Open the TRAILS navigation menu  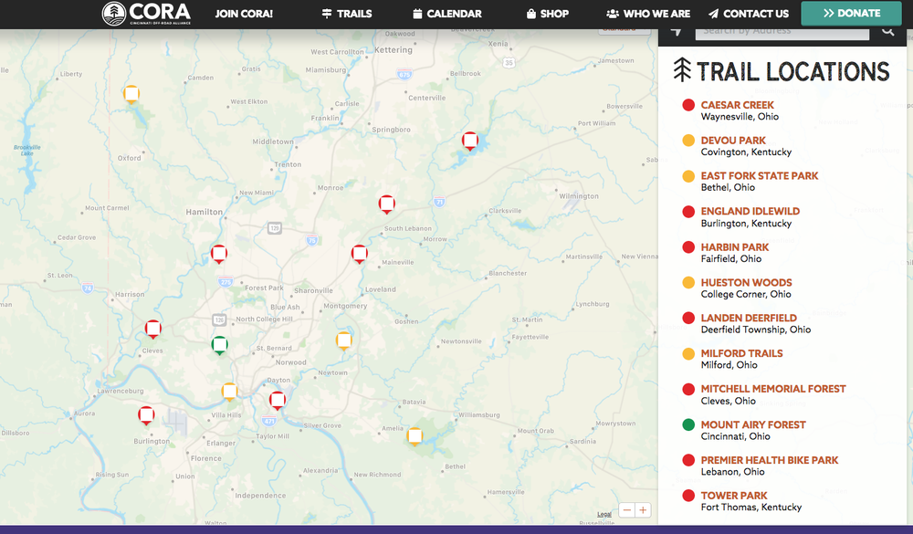347,14
